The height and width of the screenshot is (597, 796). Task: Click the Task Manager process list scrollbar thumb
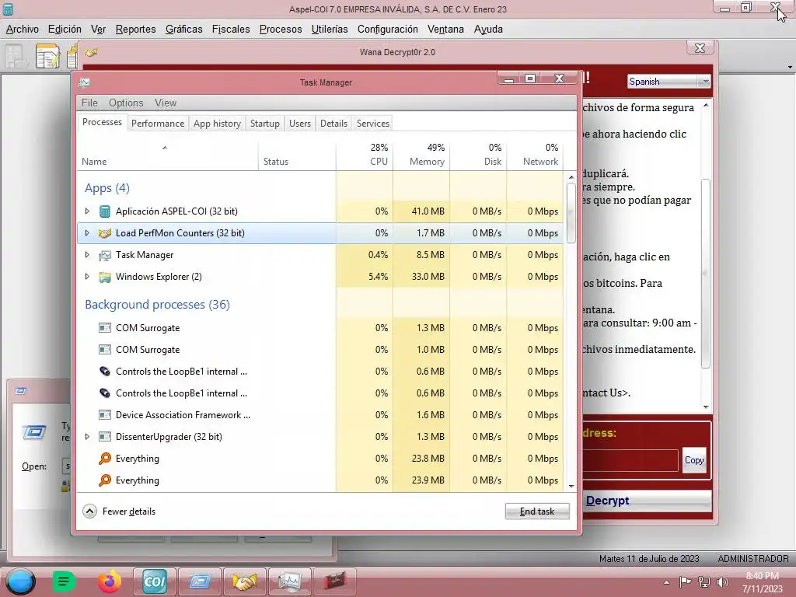[571, 213]
